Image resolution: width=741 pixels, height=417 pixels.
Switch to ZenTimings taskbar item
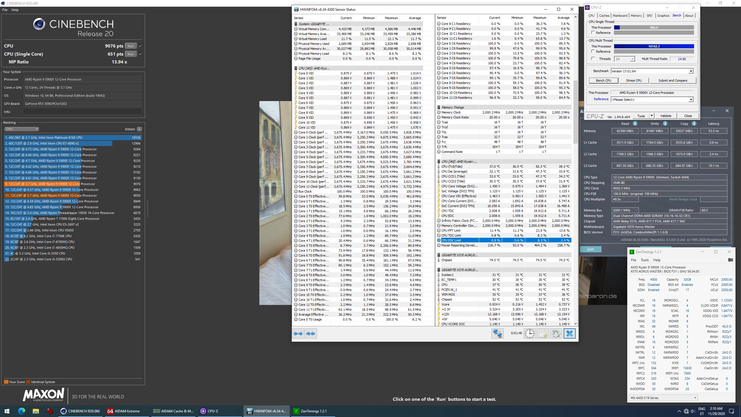coord(313,411)
